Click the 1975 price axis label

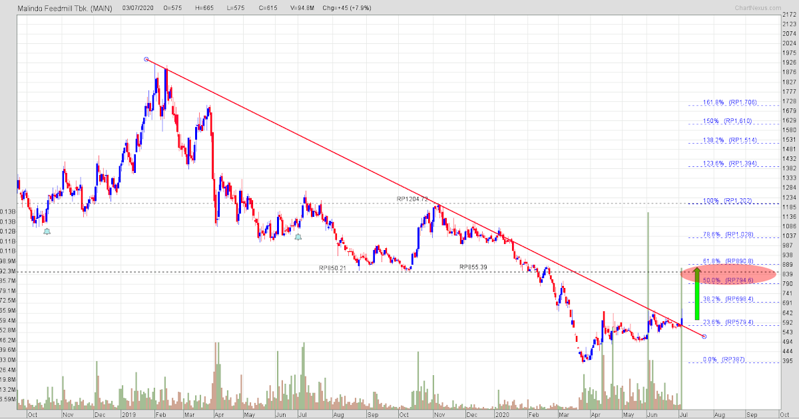(x=791, y=53)
